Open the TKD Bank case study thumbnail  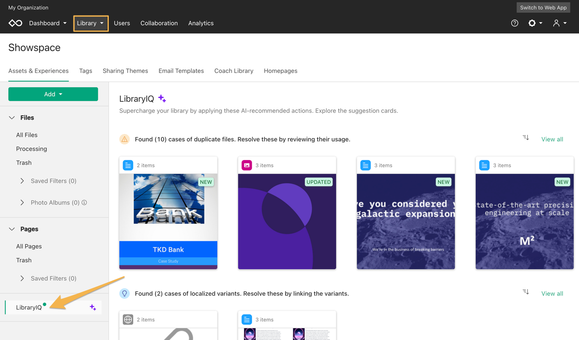coord(168,221)
